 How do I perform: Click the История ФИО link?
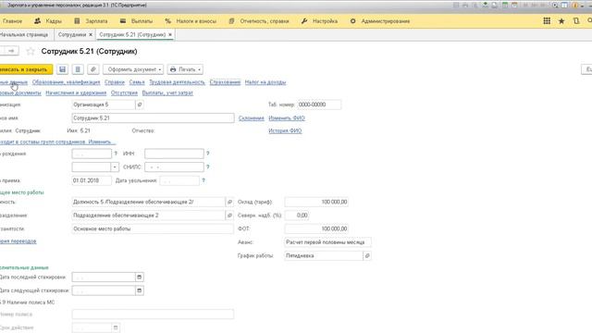point(285,130)
